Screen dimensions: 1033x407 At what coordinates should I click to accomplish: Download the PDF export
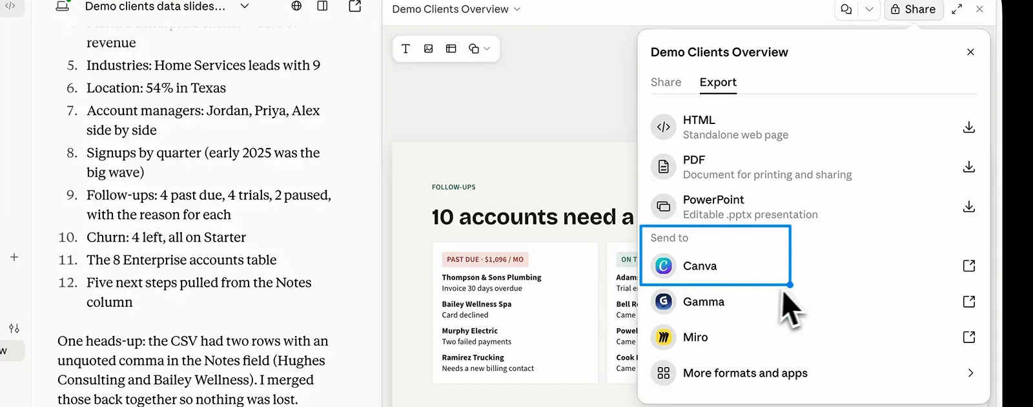point(968,167)
